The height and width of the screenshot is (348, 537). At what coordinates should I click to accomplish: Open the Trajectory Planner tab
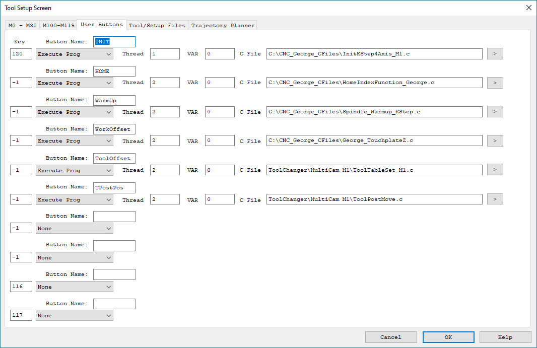(223, 26)
